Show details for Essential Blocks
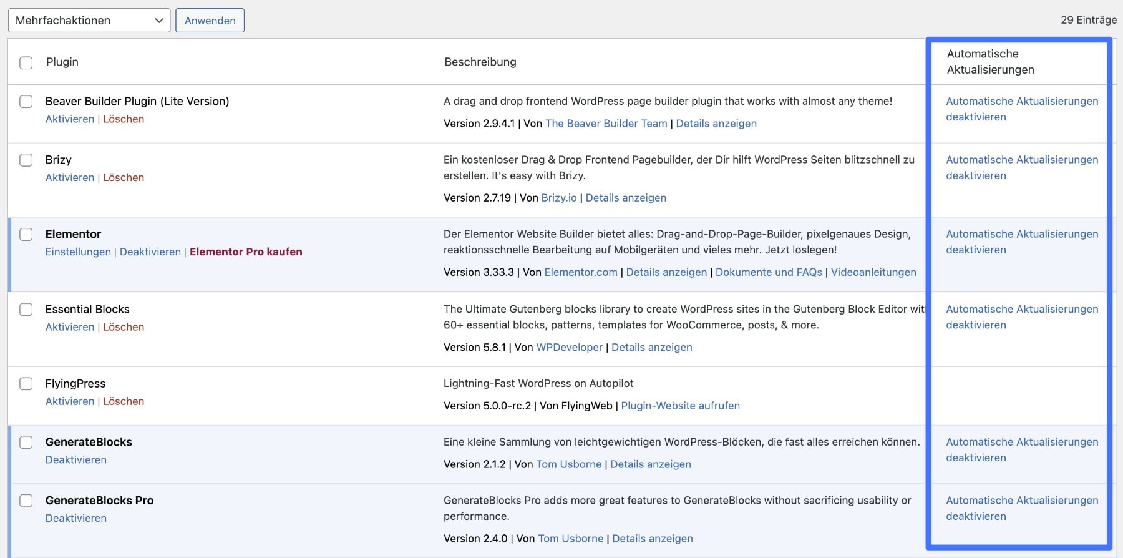This screenshot has width=1123, height=558. (x=652, y=348)
